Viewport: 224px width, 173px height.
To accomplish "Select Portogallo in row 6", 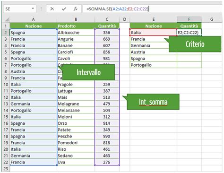I will (33, 59).
